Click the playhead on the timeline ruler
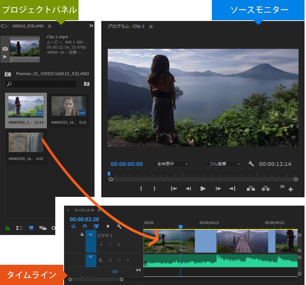The height and width of the screenshot is (285, 306). point(181,227)
